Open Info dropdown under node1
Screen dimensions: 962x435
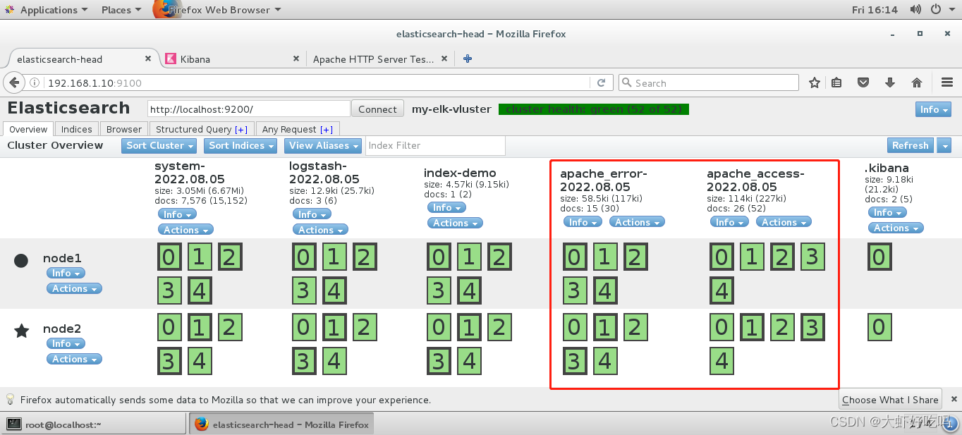pyautogui.click(x=66, y=273)
